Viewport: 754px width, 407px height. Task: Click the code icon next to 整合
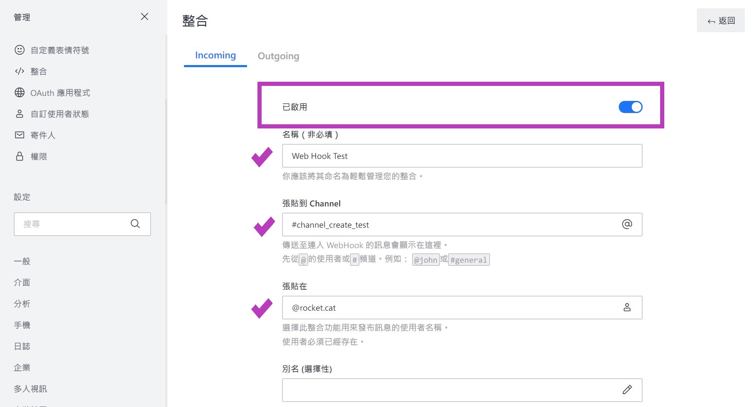pyautogui.click(x=20, y=71)
